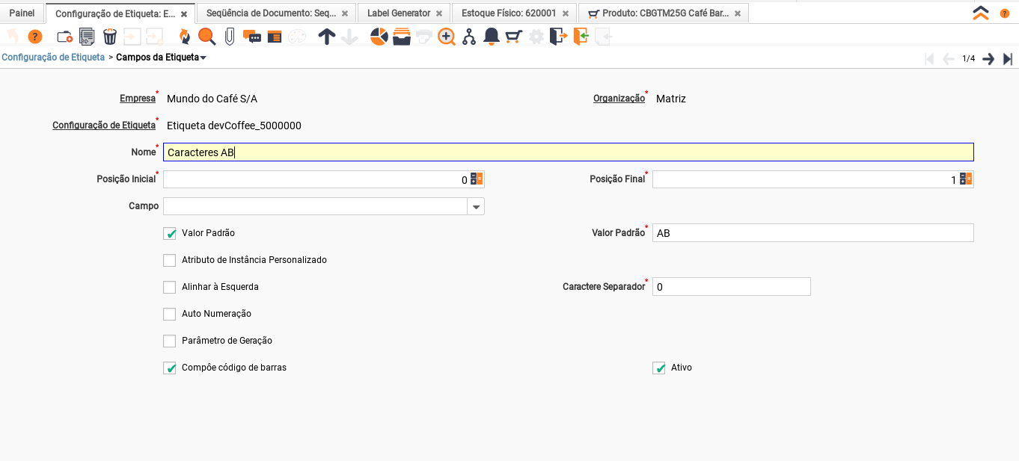
Task: Tick the Parâmetro de Geração checkbox
Action: click(x=170, y=341)
